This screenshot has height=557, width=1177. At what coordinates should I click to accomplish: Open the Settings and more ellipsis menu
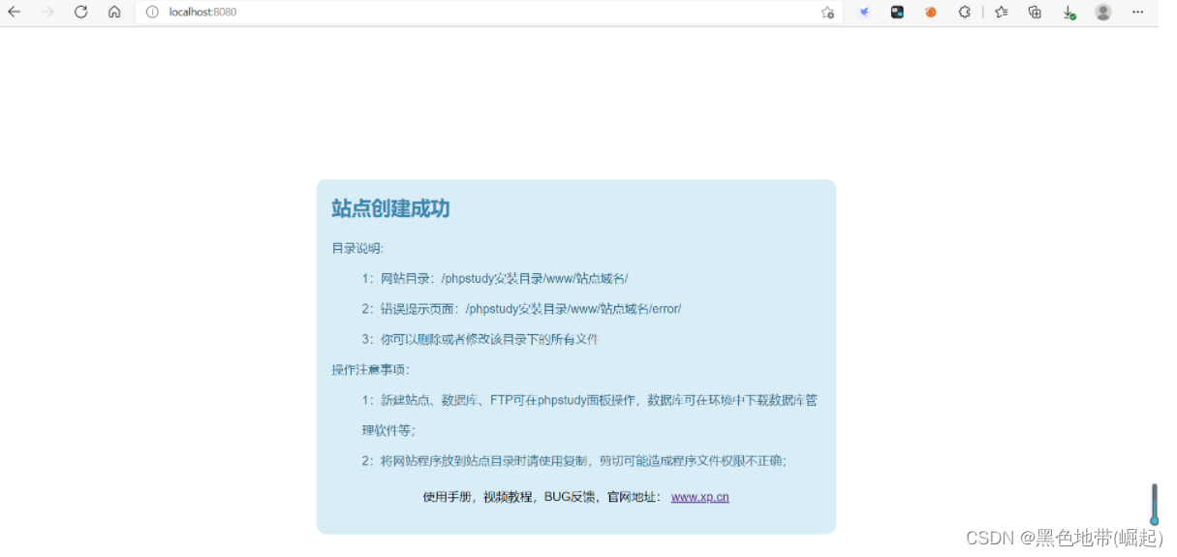coord(1138,12)
